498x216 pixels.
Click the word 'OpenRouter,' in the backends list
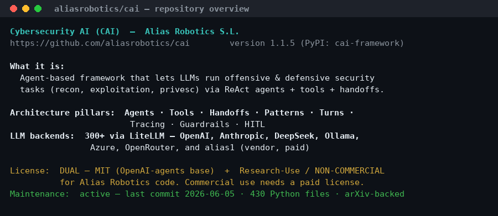(x=152, y=148)
